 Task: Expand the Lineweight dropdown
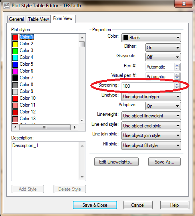[x=151, y=116]
